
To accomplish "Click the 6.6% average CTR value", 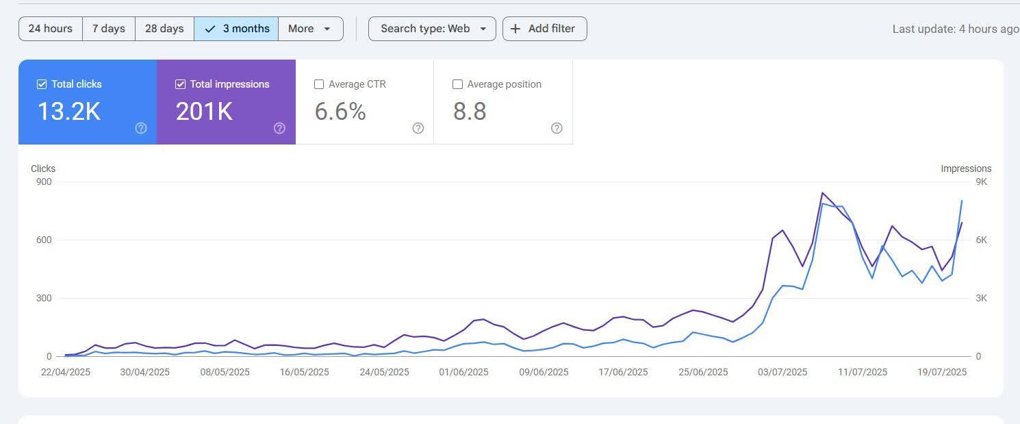I will [x=340, y=111].
